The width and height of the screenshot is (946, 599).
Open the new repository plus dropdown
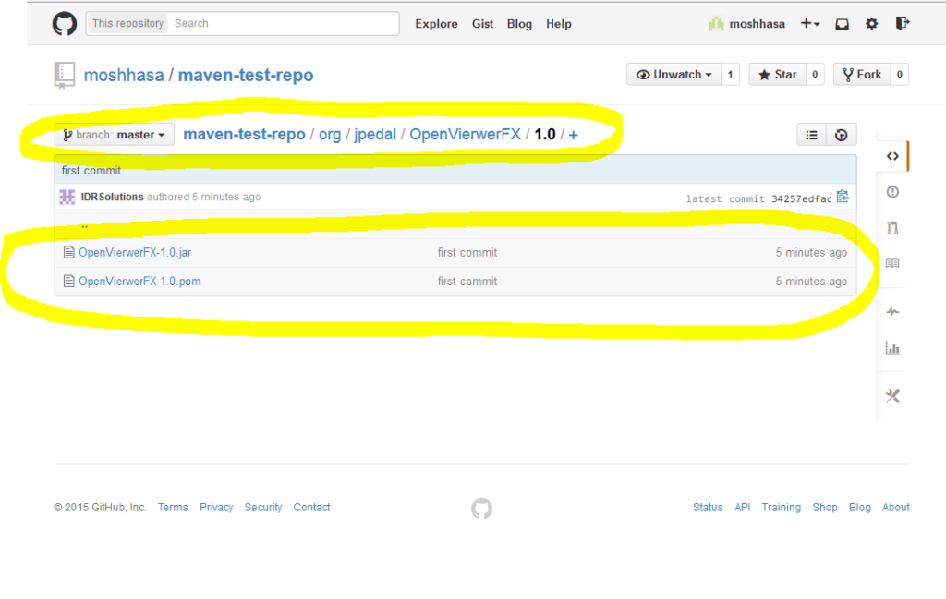(809, 23)
